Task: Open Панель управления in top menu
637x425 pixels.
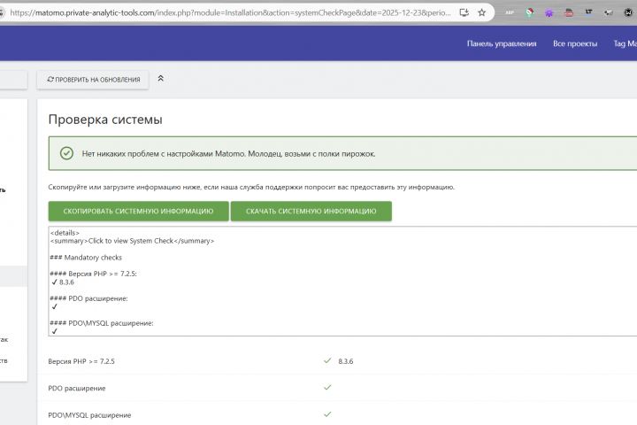Action: tap(502, 43)
